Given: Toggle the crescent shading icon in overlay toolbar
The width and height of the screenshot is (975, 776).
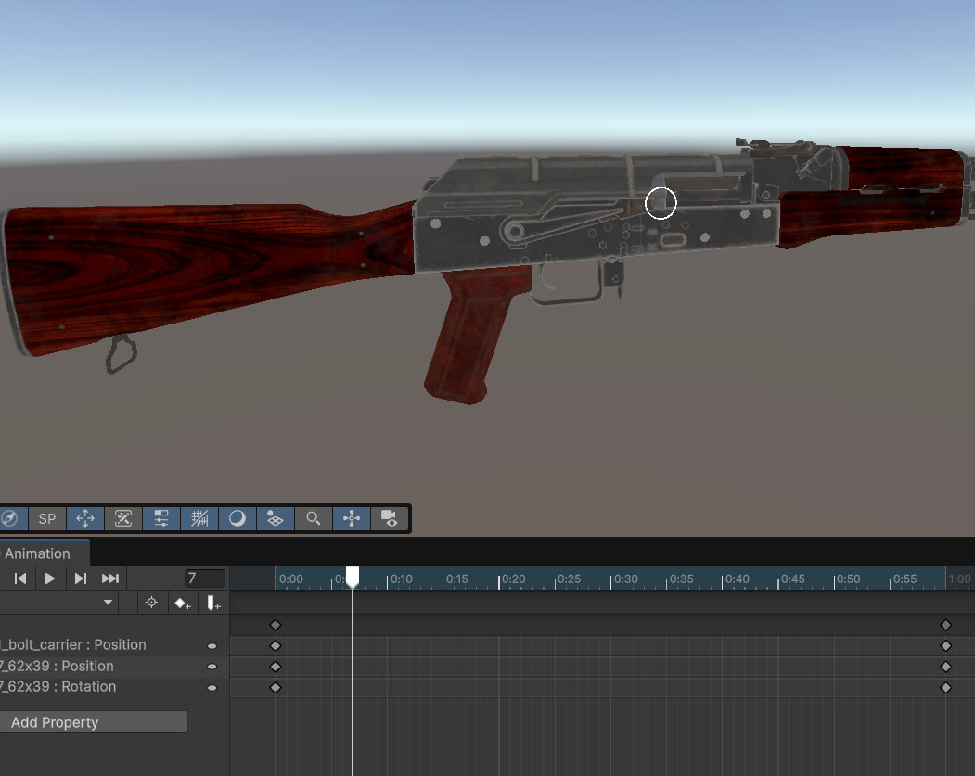Looking at the screenshot, I should 237,518.
